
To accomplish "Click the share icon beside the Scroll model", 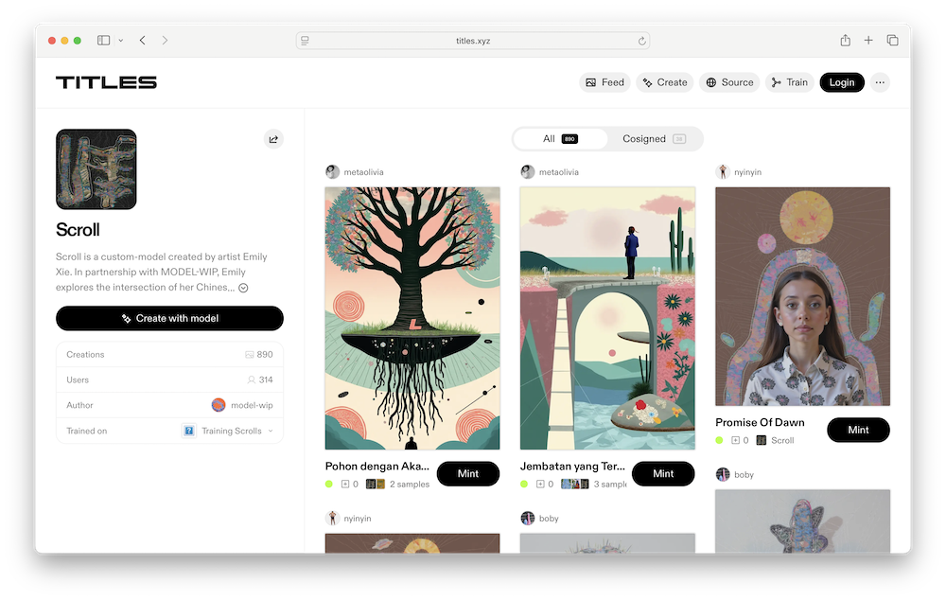I will pos(273,139).
